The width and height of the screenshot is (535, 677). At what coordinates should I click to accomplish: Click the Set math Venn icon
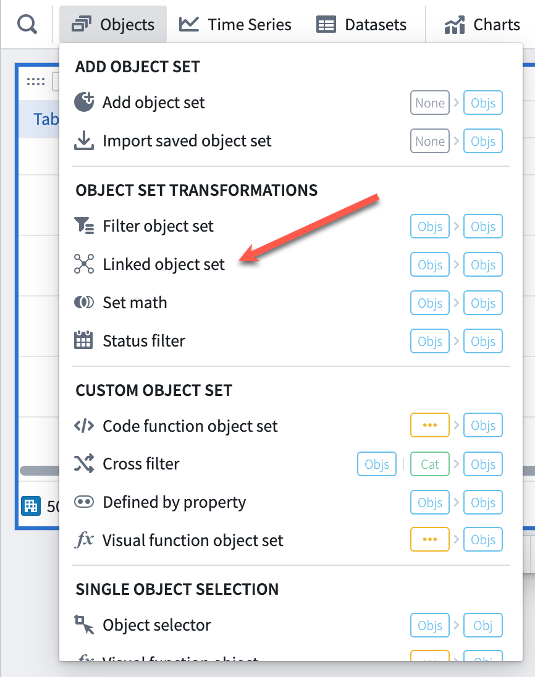(x=84, y=302)
